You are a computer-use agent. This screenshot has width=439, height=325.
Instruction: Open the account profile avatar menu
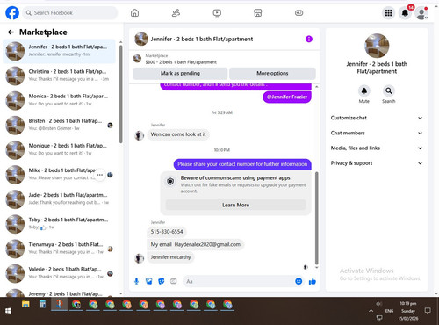pyautogui.click(x=421, y=13)
